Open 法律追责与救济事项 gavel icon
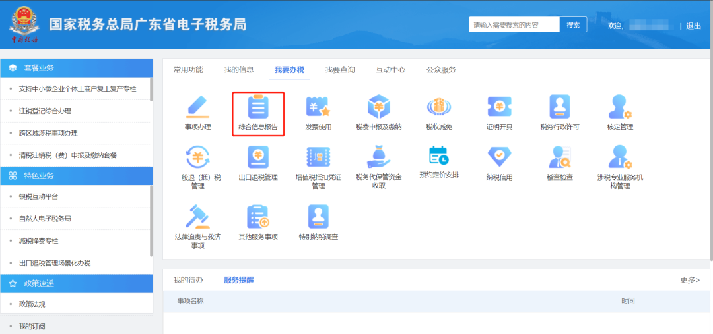The image size is (713, 334). pos(197,217)
